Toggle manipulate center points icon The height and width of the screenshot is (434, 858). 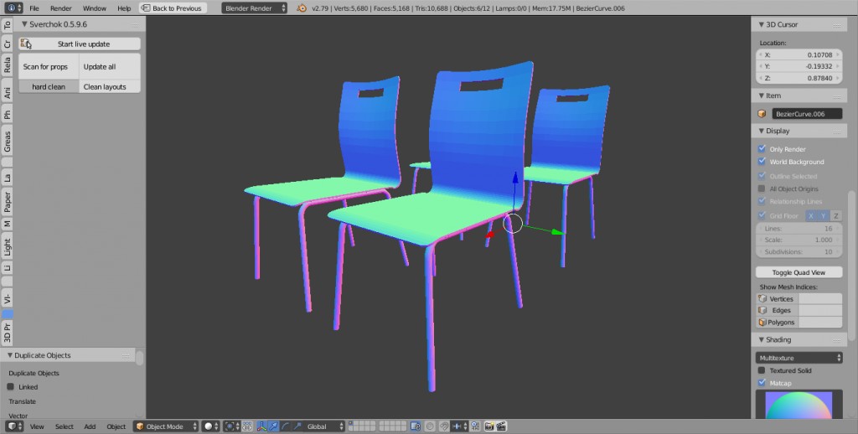(247, 426)
